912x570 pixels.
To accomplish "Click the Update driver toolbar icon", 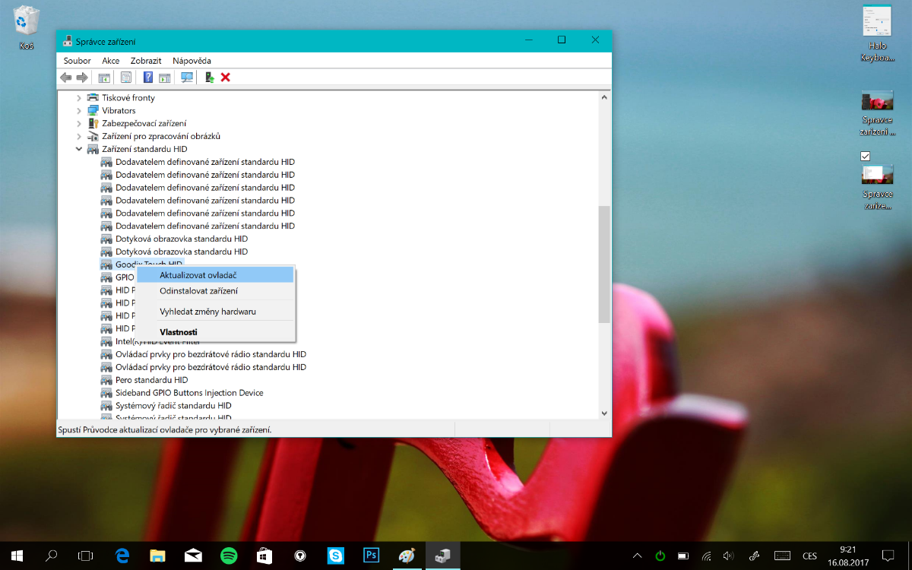I will click(209, 78).
